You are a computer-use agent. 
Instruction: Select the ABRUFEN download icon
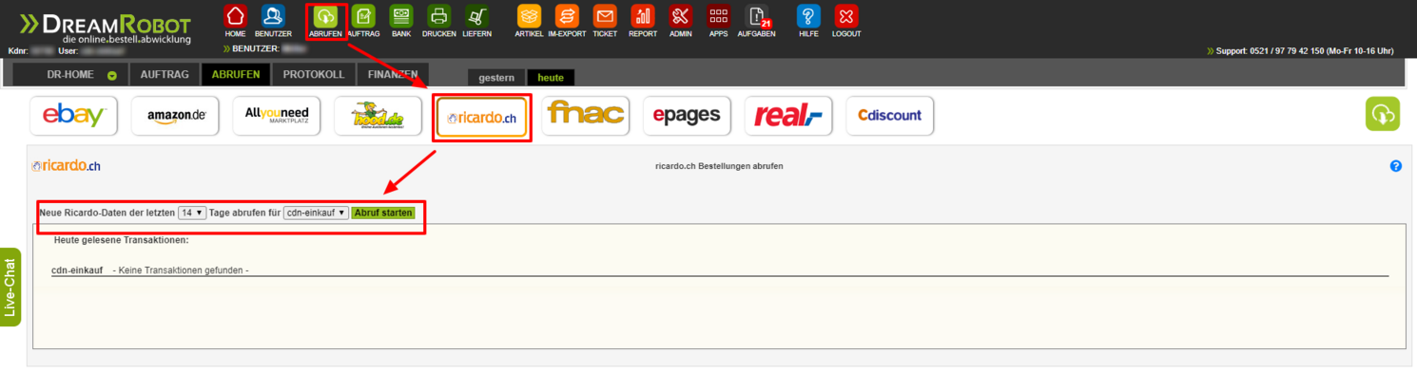click(x=325, y=16)
